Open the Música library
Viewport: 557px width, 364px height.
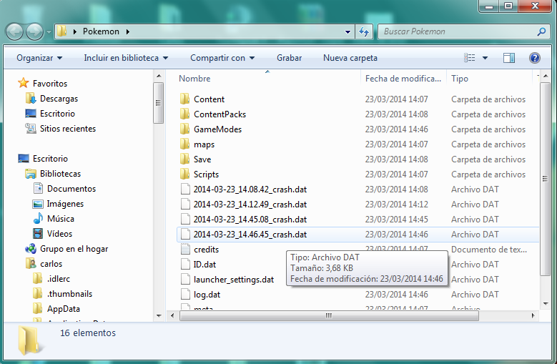61,219
